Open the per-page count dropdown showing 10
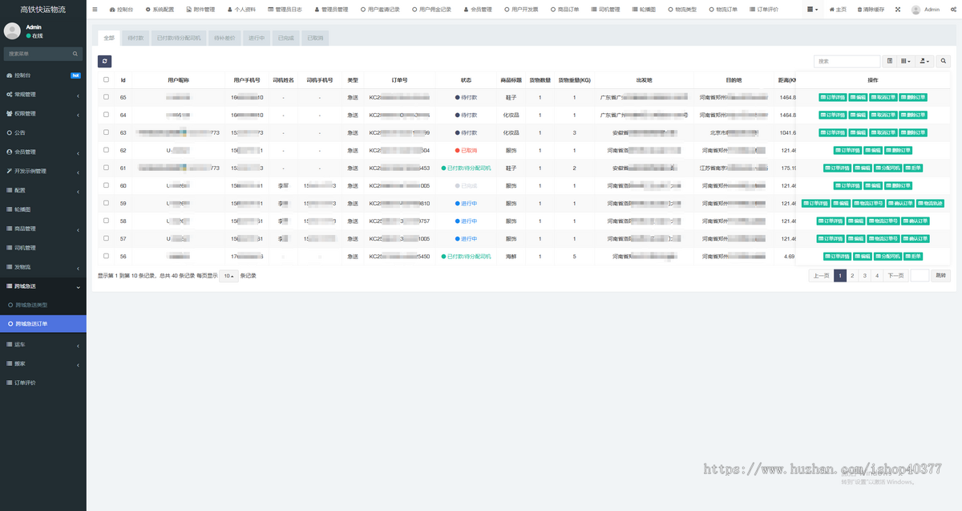This screenshot has width=962, height=511. pyautogui.click(x=228, y=275)
